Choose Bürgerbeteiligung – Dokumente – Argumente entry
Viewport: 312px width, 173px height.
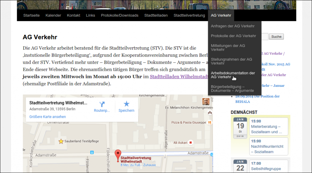click(232, 89)
